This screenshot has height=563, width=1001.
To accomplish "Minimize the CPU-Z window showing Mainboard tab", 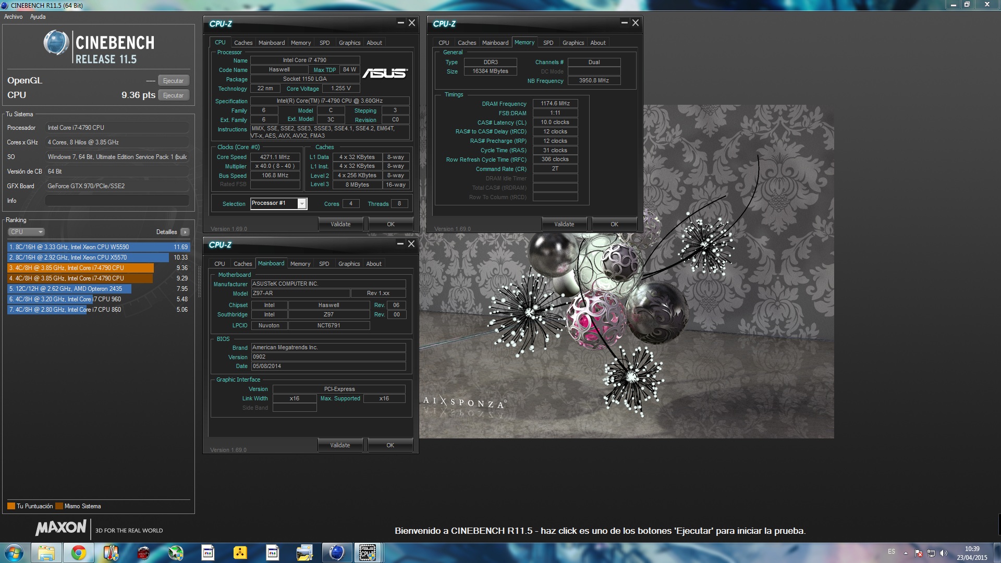I will click(x=400, y=244).
